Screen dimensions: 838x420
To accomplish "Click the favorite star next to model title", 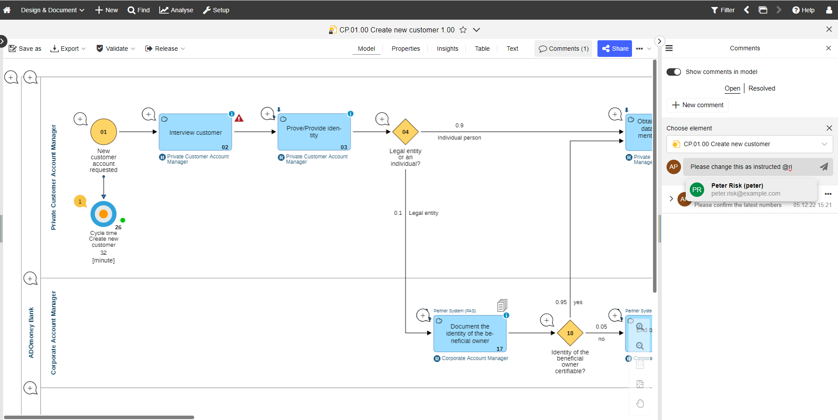I will (x=463, y=30).
